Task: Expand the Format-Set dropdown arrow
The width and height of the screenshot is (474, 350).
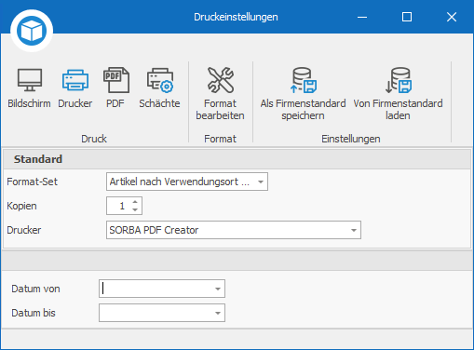Action: [x=261, y=182]
